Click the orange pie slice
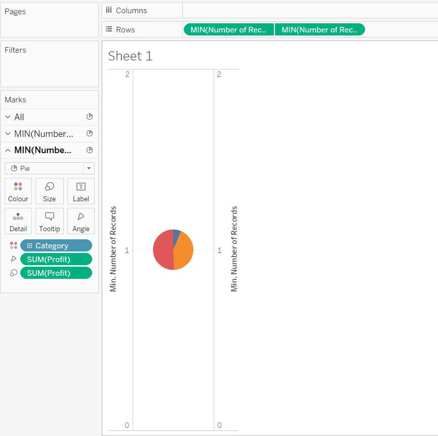This screenshot has height=436, width=438. click(x=184, y=251)
